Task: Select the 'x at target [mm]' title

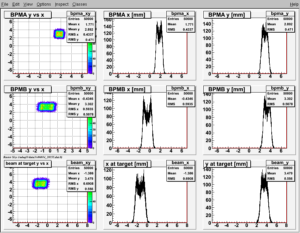Action: tap(127, 164)
